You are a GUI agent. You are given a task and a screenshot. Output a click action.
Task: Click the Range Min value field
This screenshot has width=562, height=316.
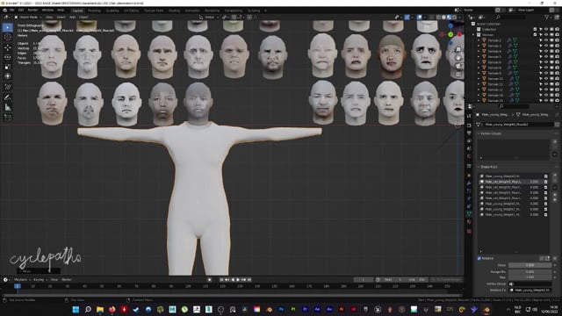pyautogui.click(x=530, y=272)
